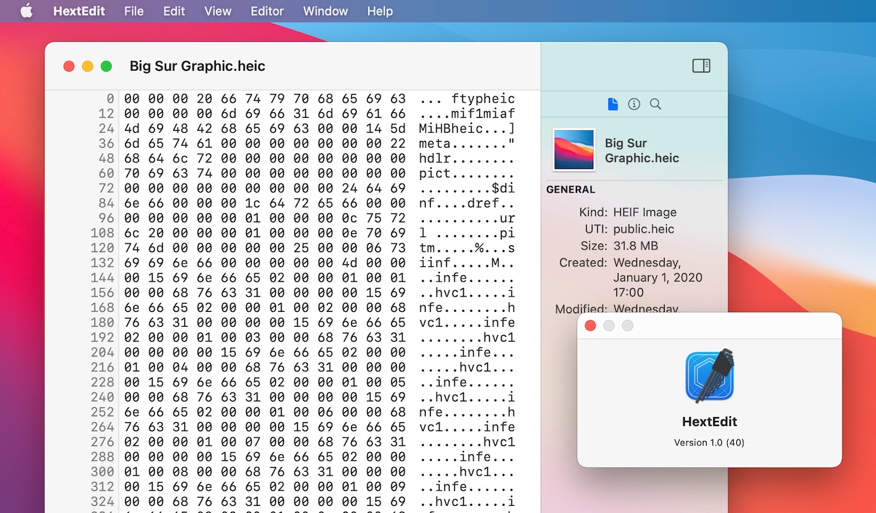
Task: Click the Big Sur Graphic.heic name in the inspector
Action: point(642,150)
